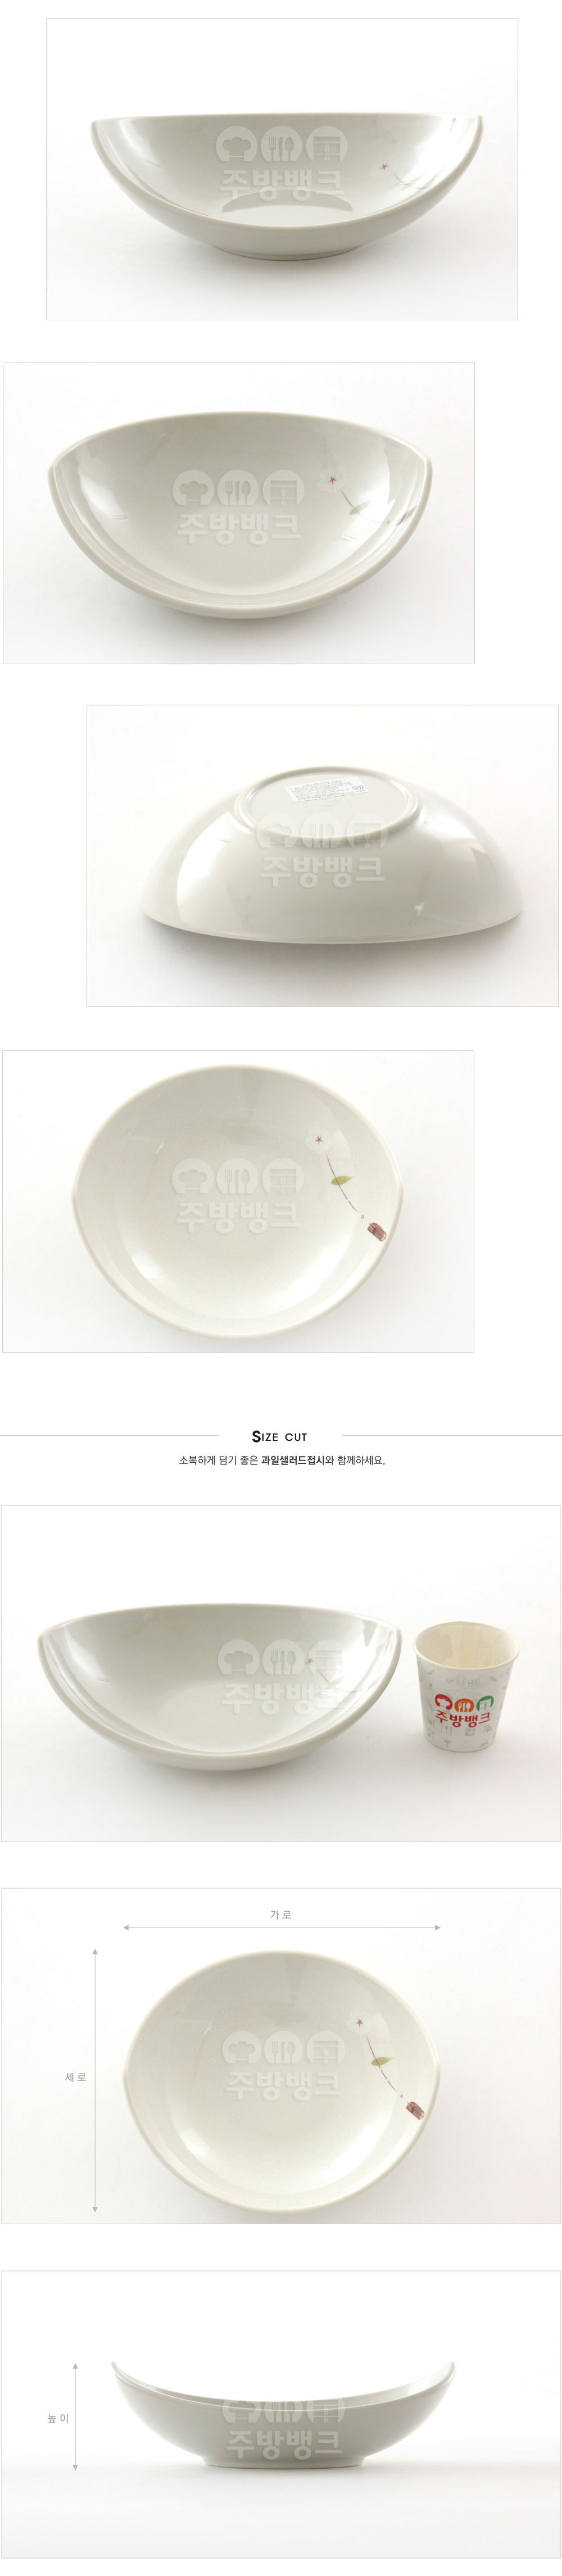The height and width of the screenshot is (2576, 562).
Task: Click the height measurement arrow
Action: pos(75,2417)
